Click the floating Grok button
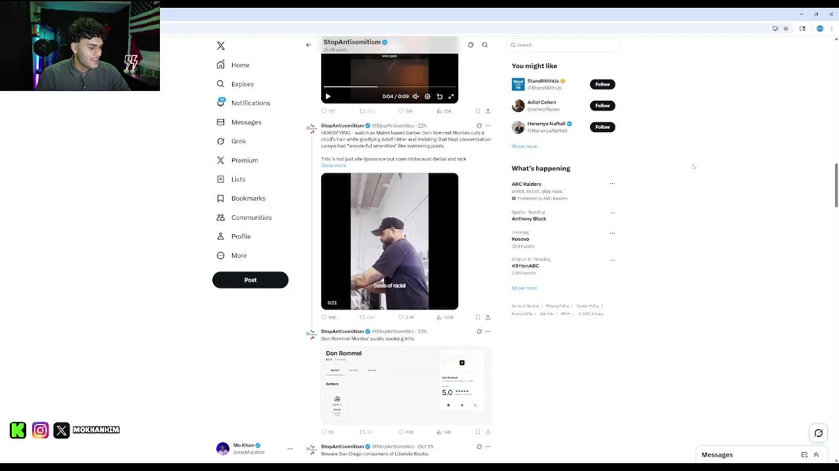 point(819,433)
